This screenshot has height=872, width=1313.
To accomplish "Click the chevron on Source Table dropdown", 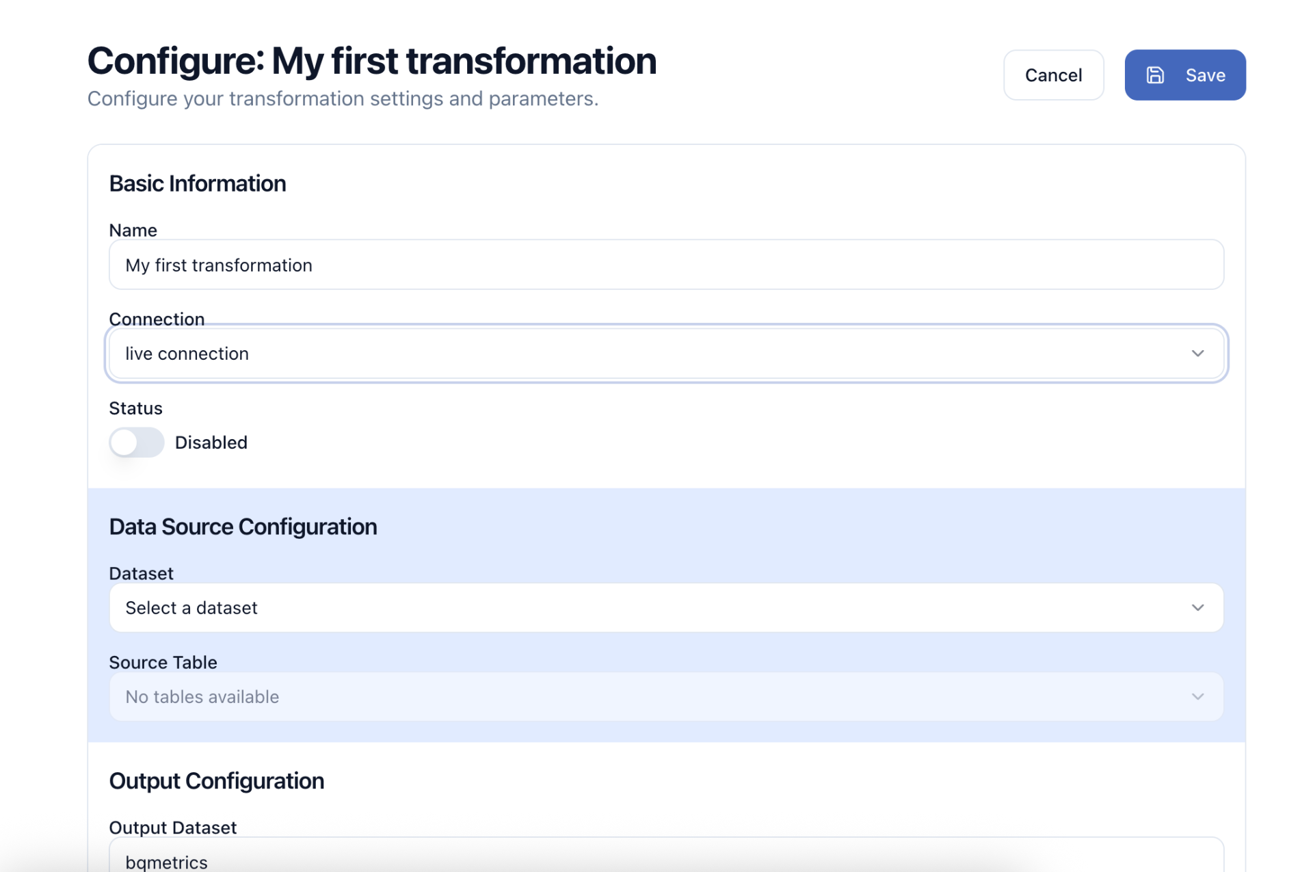I will click(1197, 696).
